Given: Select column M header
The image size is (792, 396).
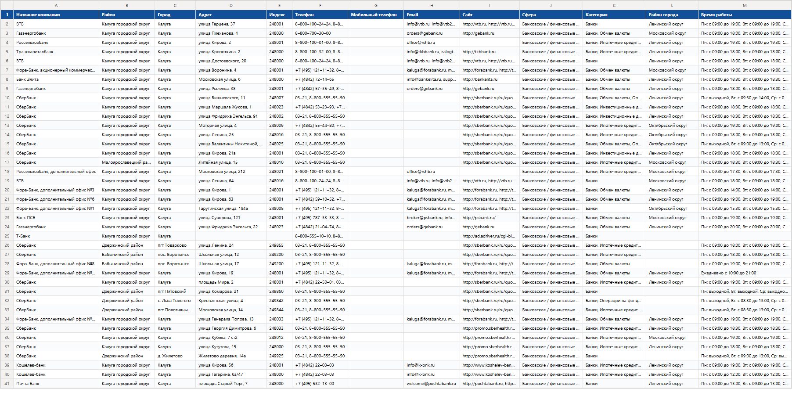Looking at the screenshot, I should (745, 5).
